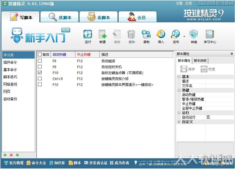This screenshot has height=169, width=235.
Task: Select the 脚本属性 sub-tab
Action: pyautogui.click(x=184, y=61)
